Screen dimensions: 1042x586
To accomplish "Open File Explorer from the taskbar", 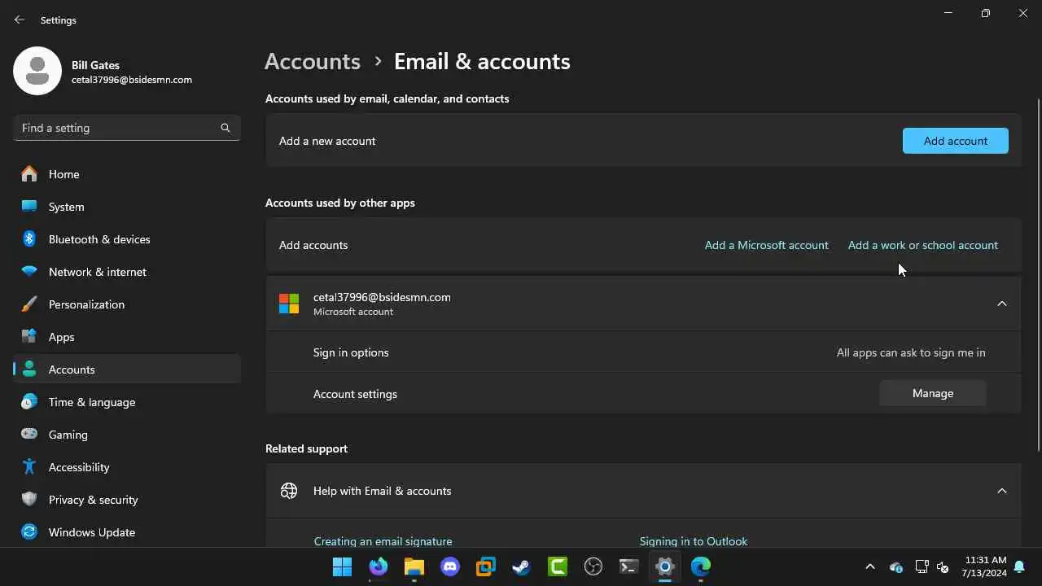I will coord(414,566).
